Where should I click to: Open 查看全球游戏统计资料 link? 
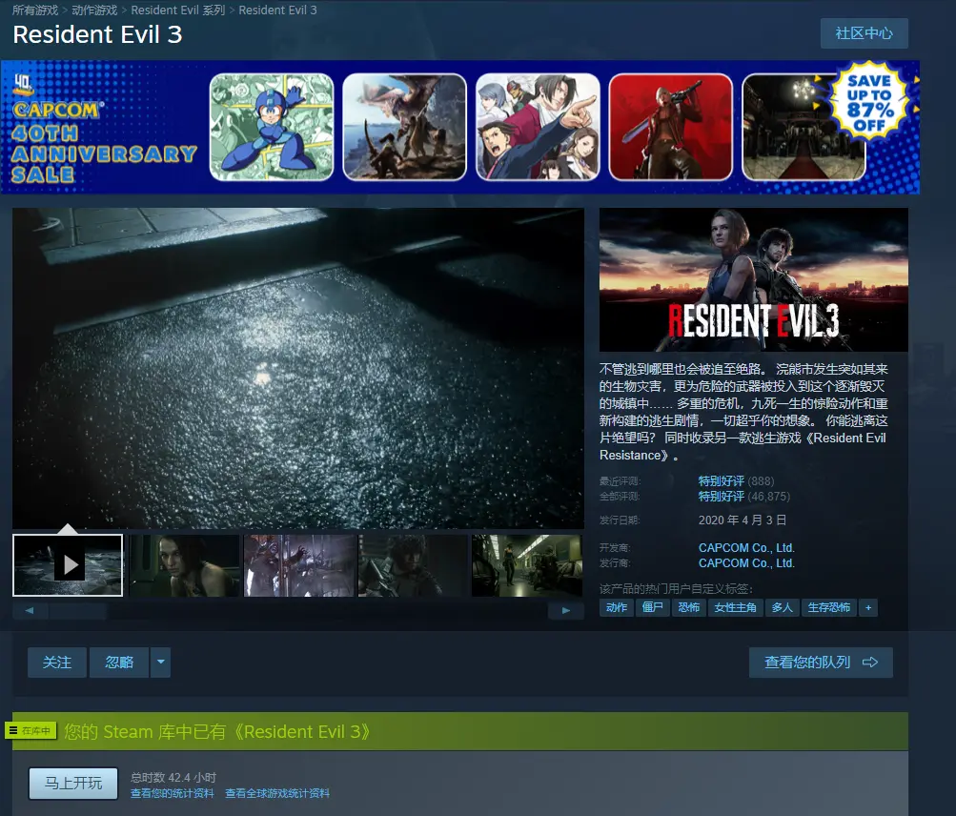pos(277,793)
